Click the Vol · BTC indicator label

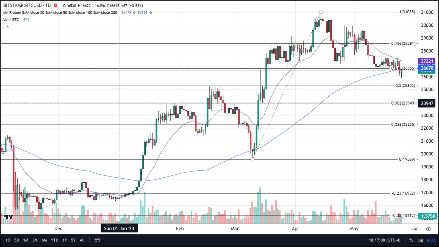tap(11, 19)
